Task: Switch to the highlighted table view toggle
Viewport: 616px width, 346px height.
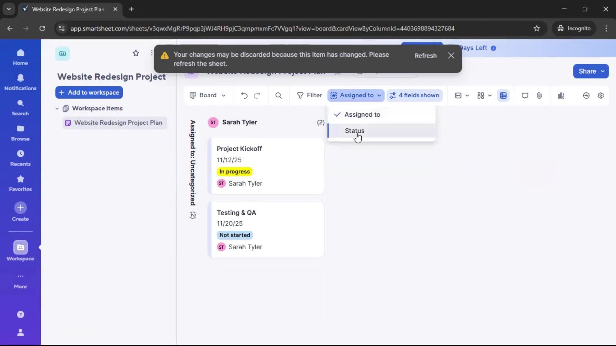Action: (x=503, y=95)
